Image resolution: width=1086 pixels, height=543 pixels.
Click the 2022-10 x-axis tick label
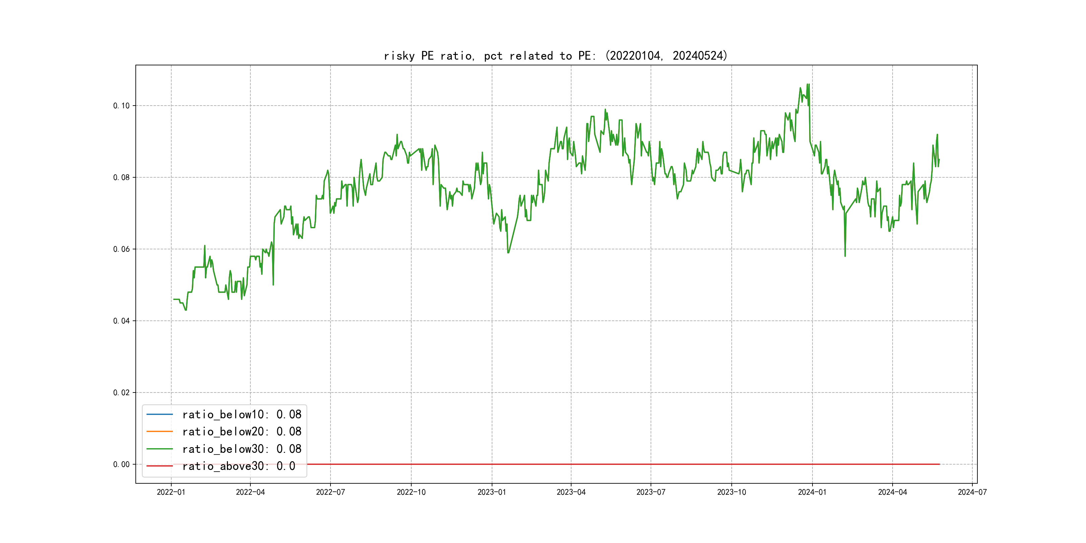(x=411, y=492)
